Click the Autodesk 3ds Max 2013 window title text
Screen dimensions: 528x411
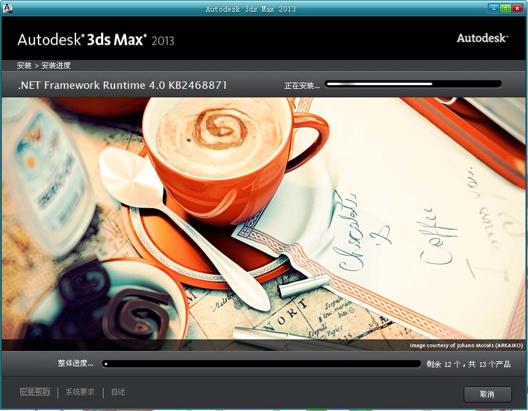(x=251, y=9)
